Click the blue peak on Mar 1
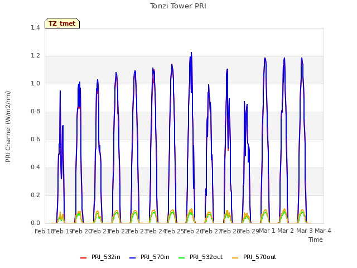357x268 pixels. coord(265,59)
